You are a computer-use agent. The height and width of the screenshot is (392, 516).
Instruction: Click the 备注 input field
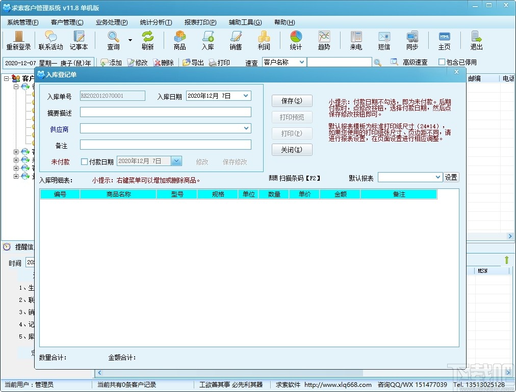[x=166, y=145]
